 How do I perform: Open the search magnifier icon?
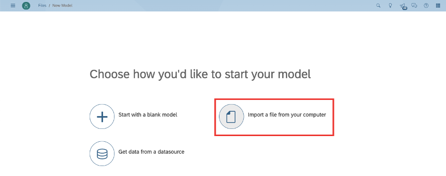click(x=378, y=5)
